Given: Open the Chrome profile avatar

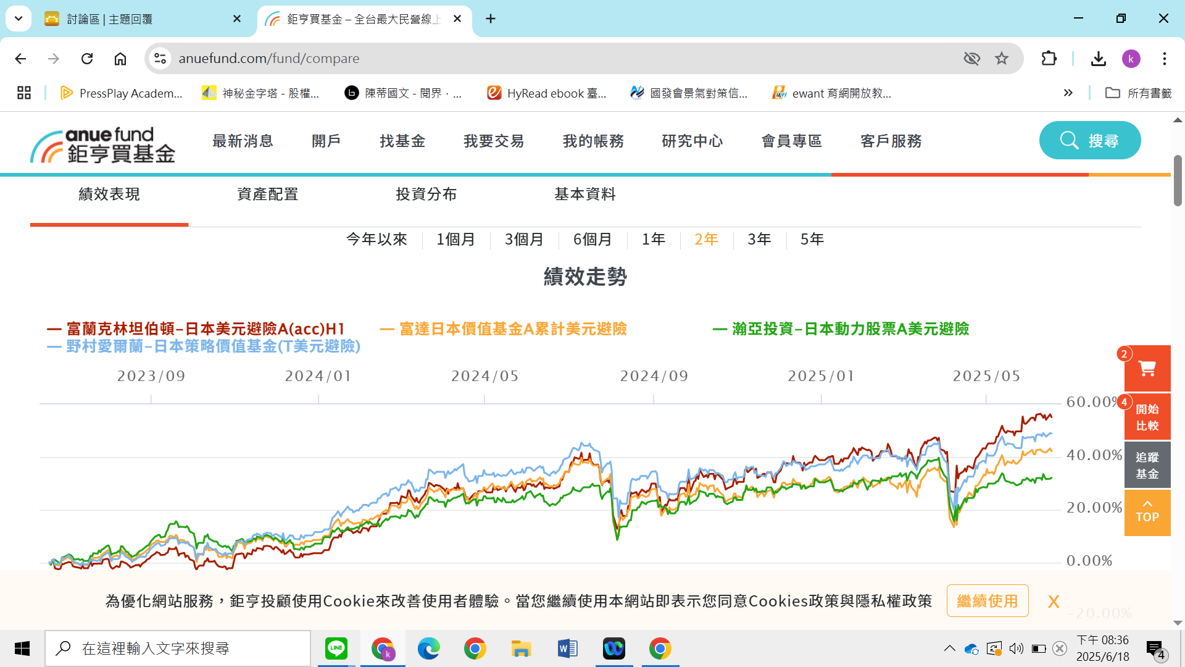Looking at the screenshot, I should 1131,59.
